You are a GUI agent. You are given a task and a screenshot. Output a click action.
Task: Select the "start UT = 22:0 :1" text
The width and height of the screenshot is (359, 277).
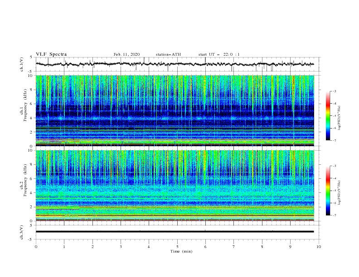219,54
